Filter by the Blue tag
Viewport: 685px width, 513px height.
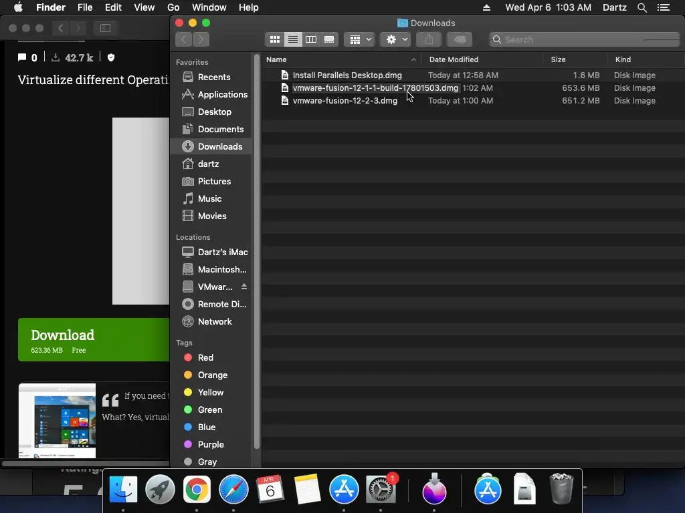click(211, 427)
